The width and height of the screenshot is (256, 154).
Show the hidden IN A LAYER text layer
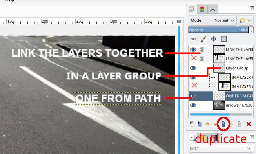click(194, 85)
